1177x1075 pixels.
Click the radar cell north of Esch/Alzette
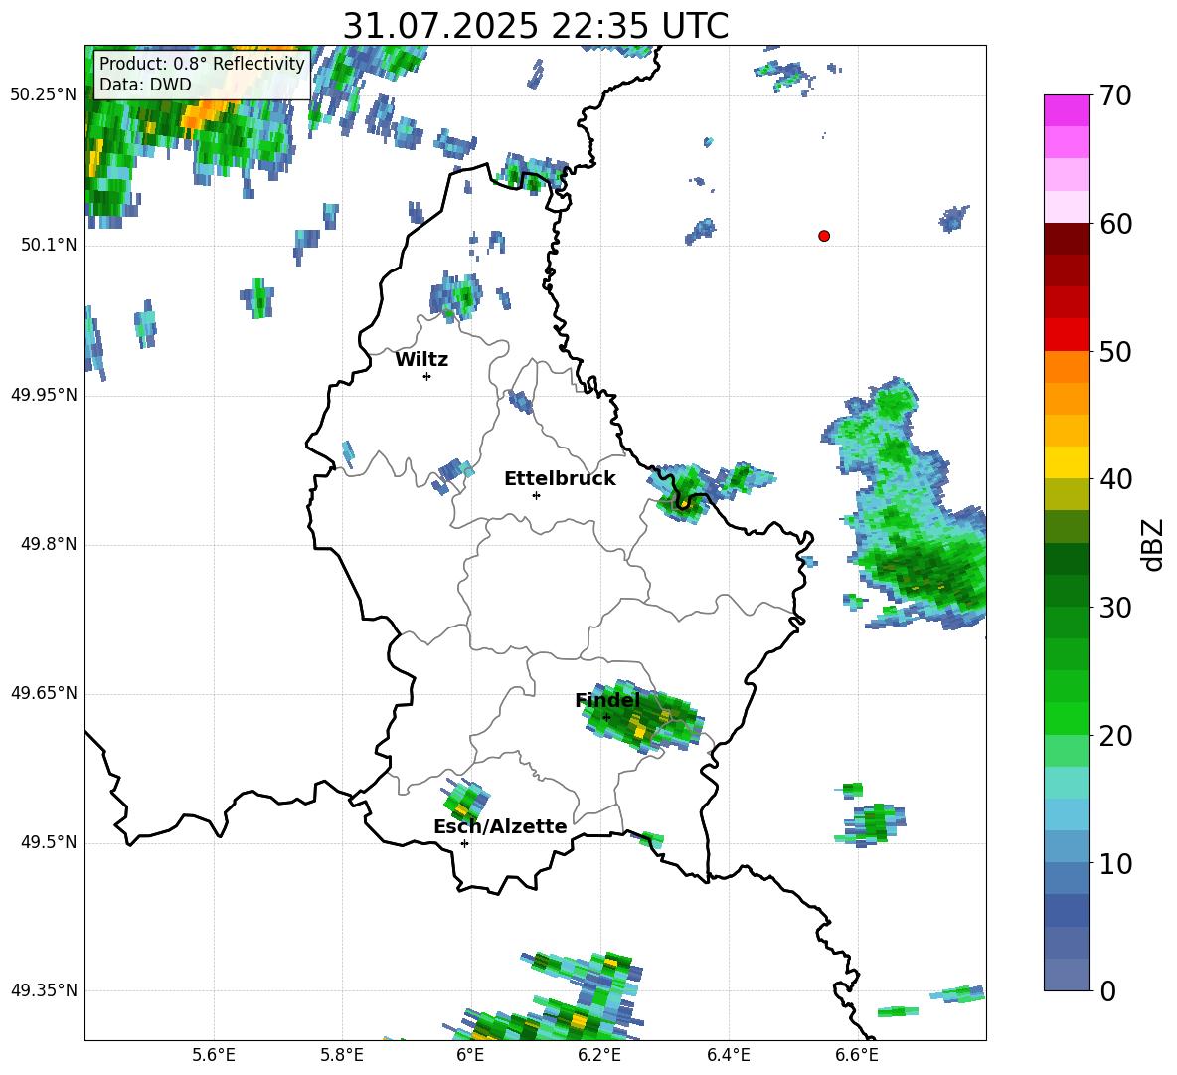coord(466,800)
